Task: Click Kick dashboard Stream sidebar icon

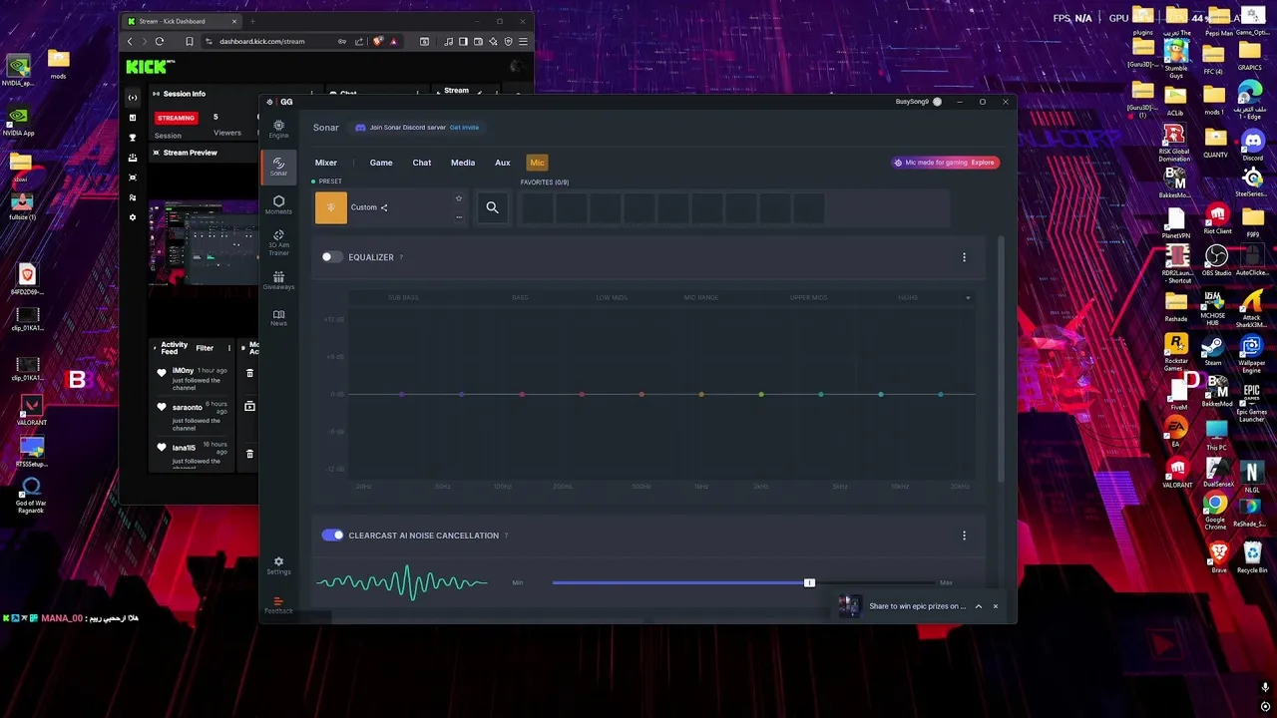Action: click(x=133, y=98)
